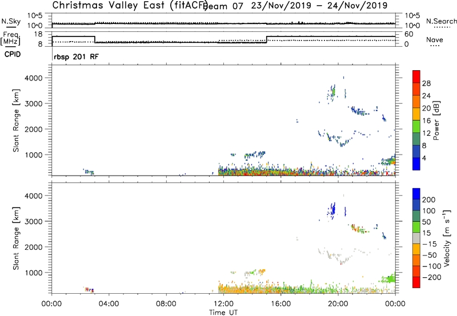Click the '18' tick on the frequency axis

point(38,34)
